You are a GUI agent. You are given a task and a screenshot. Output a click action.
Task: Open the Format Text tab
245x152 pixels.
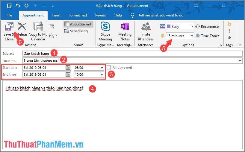(78, 15)
